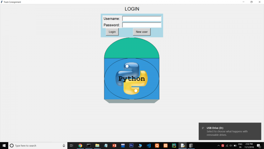The height and width of the screenshot is (149, 264).
Task: Click the Login button
Action: [112, 32]
